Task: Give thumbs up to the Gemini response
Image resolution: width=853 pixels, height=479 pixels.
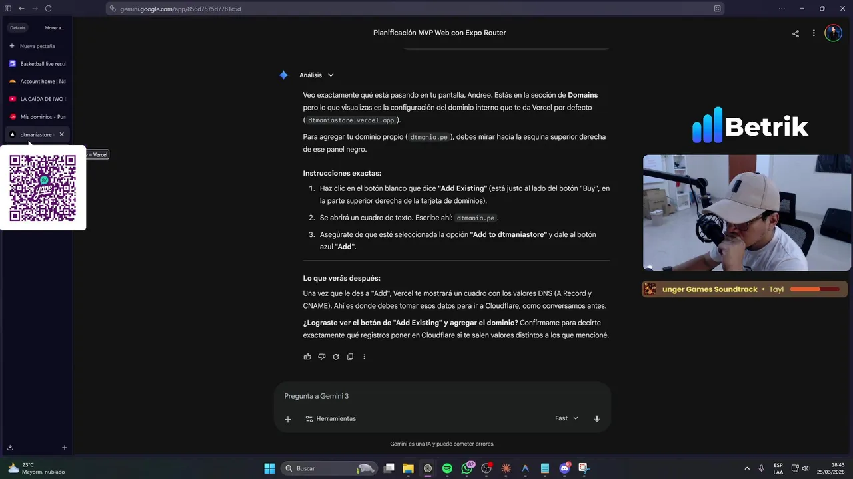Action: 307,357
